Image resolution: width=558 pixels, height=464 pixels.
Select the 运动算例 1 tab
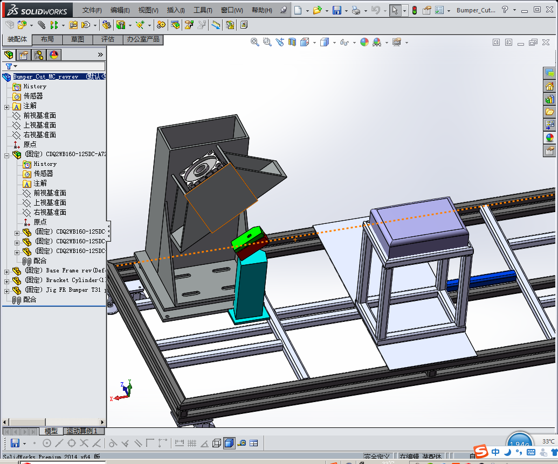click(84, 431)
